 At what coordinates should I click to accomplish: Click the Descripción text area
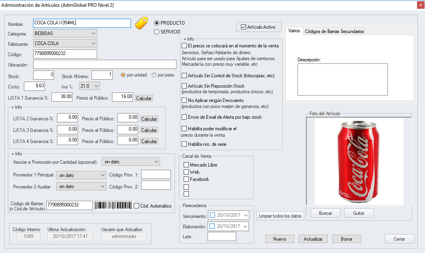tap(343, 79)
